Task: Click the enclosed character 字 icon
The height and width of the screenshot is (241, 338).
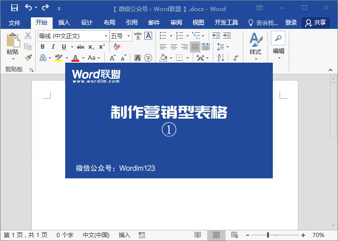Action: 148,58
